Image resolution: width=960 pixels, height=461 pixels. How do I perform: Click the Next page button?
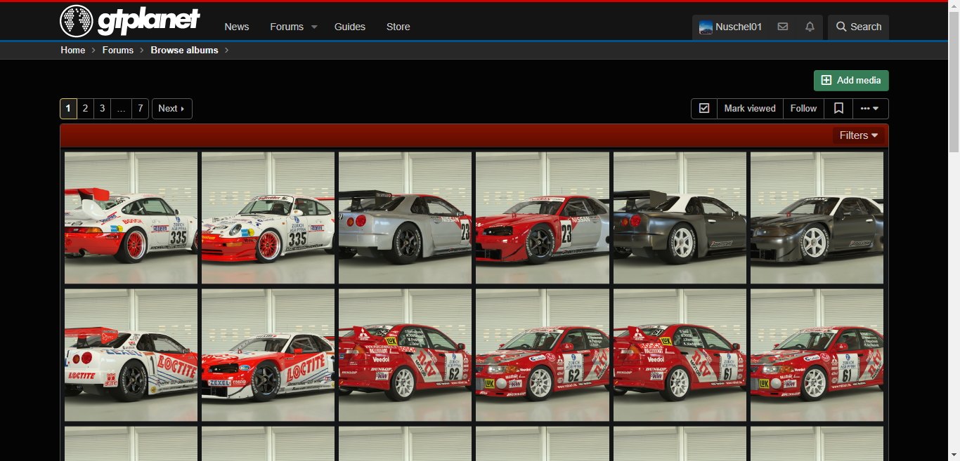pyautogui.click(x=171, y=109)
